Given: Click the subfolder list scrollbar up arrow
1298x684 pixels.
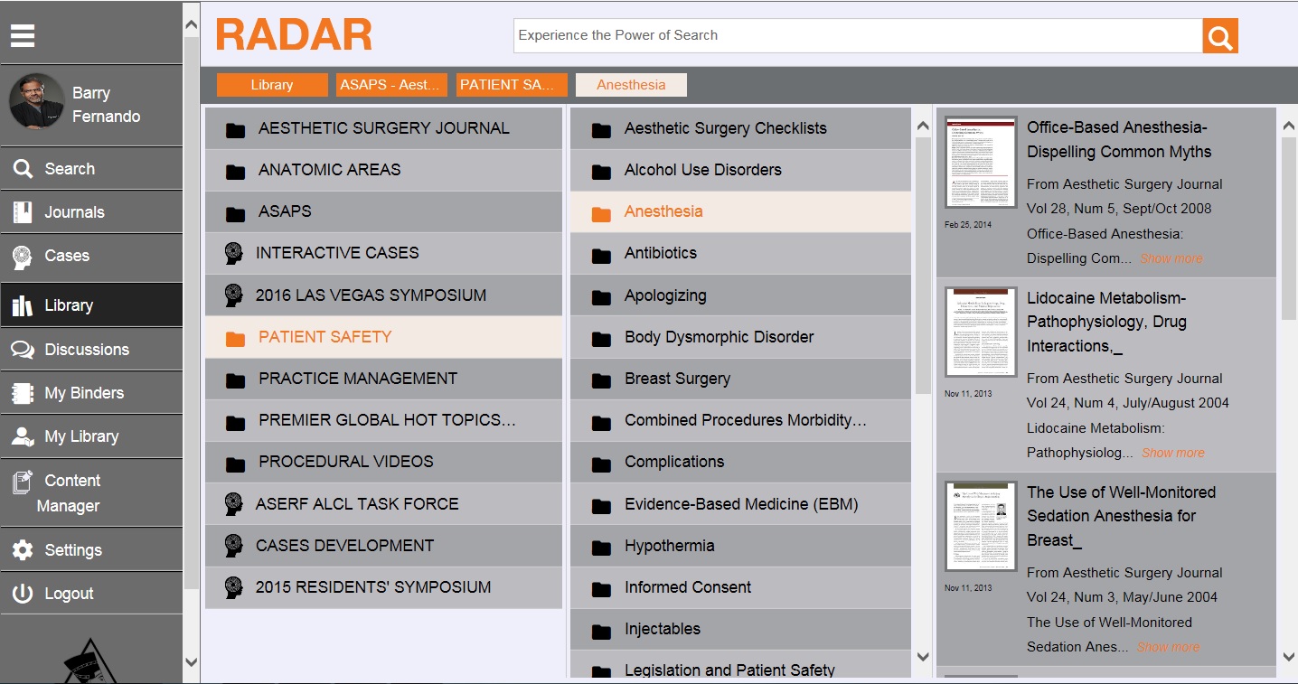Looking at the screenshot, I should [x=923, y=126].
